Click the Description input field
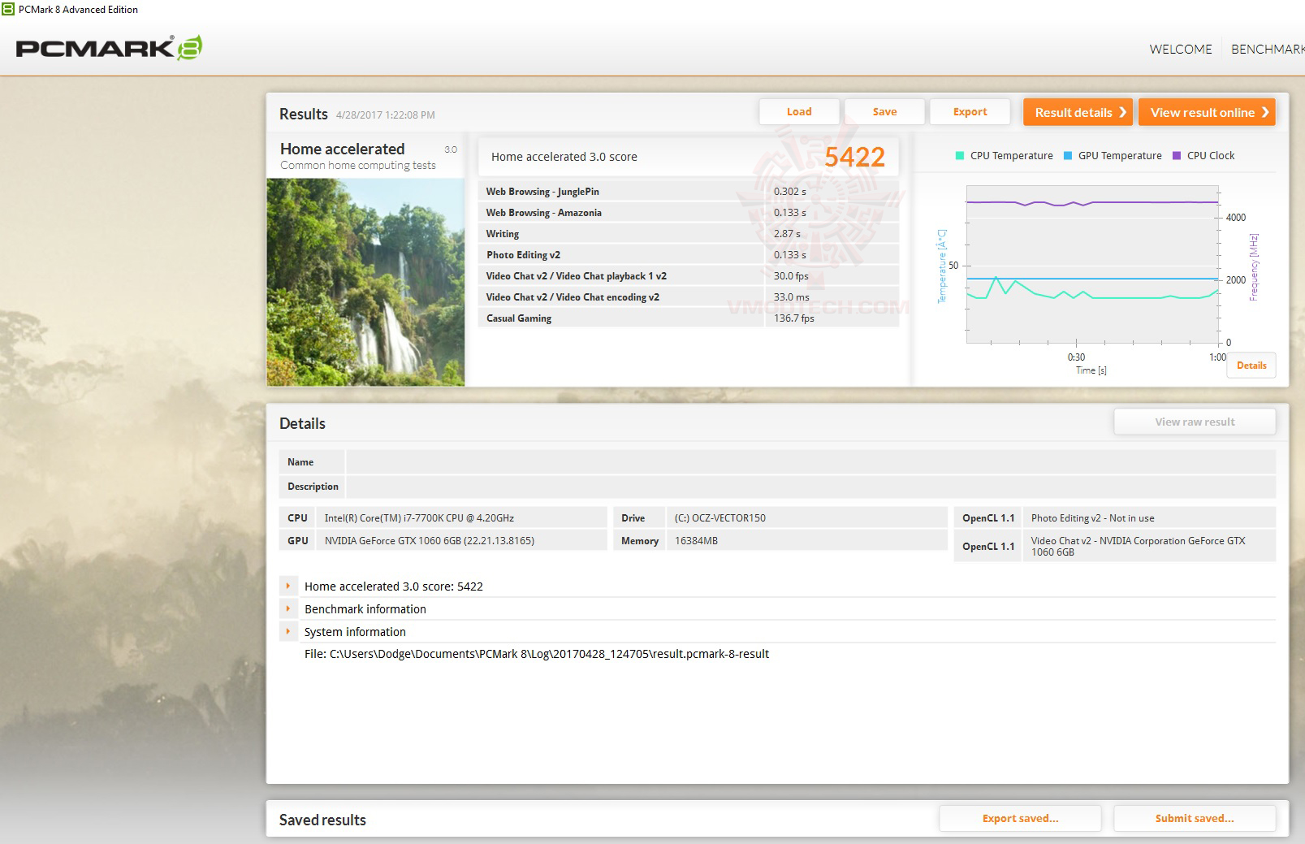The width and height of the screenshot is (1305, 844). [x=810, y=487]
